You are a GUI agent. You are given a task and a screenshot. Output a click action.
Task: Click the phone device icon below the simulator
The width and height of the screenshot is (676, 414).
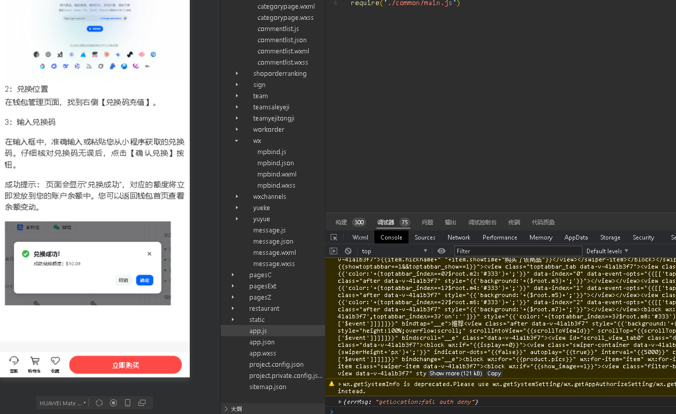[x=128, y=403]
